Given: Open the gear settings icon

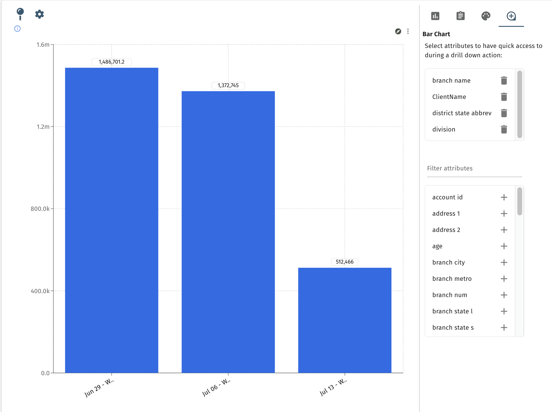Looking at the screenshot, I should click(39, 14).
